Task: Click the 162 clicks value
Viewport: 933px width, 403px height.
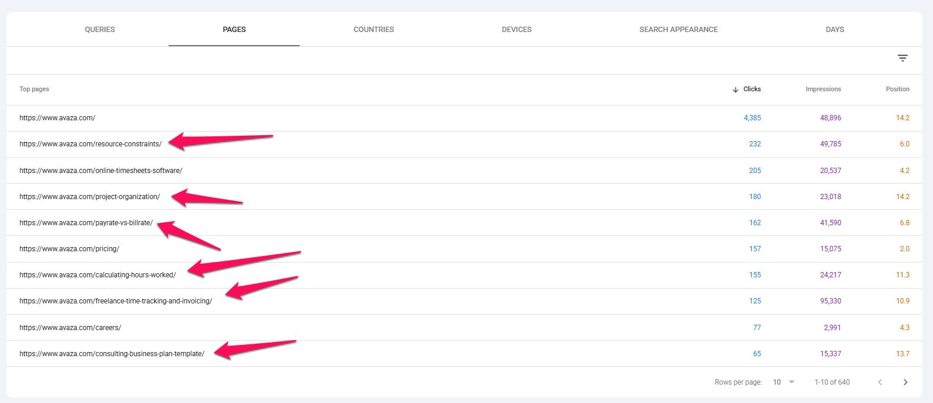Action: point(755,222)
